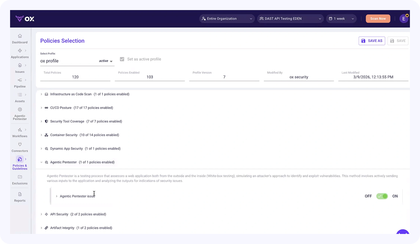This screenshot has width=420, height=244.
Task: Open the Connectors plug icon
Action: click(20, 144)
